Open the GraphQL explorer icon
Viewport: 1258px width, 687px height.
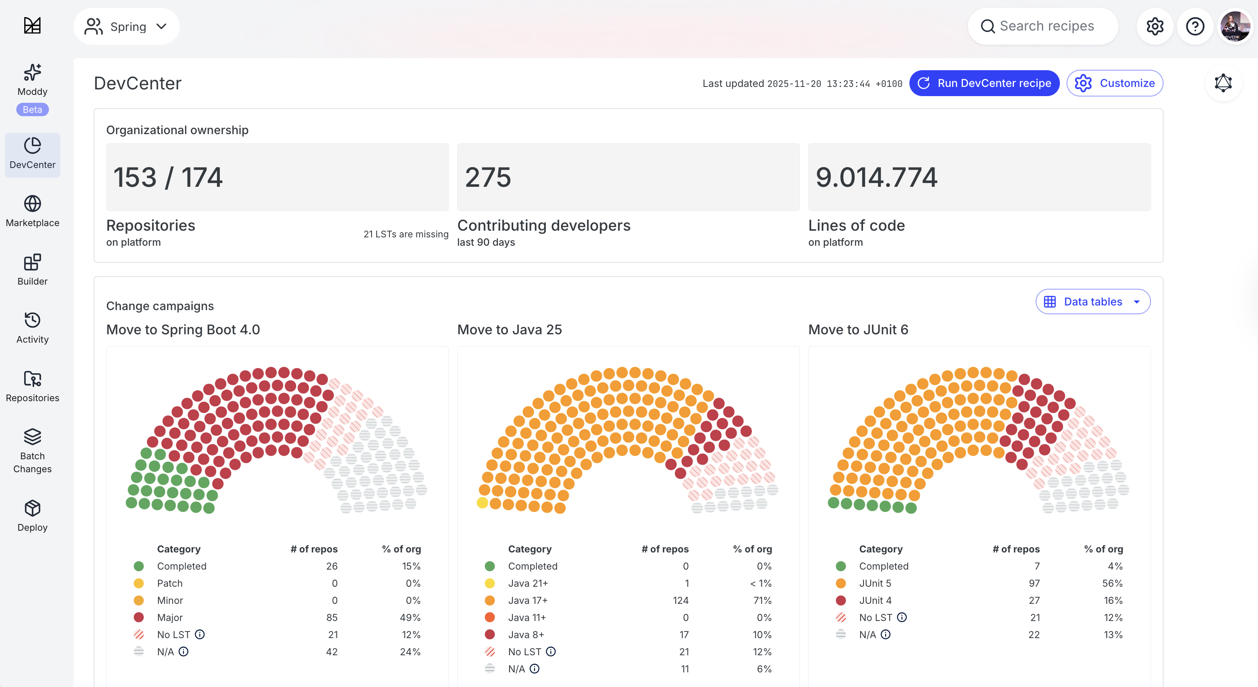[x=1223, y=83]
